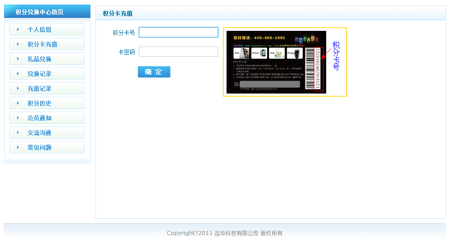Go to 交流沟通 section

click(47, 132)
